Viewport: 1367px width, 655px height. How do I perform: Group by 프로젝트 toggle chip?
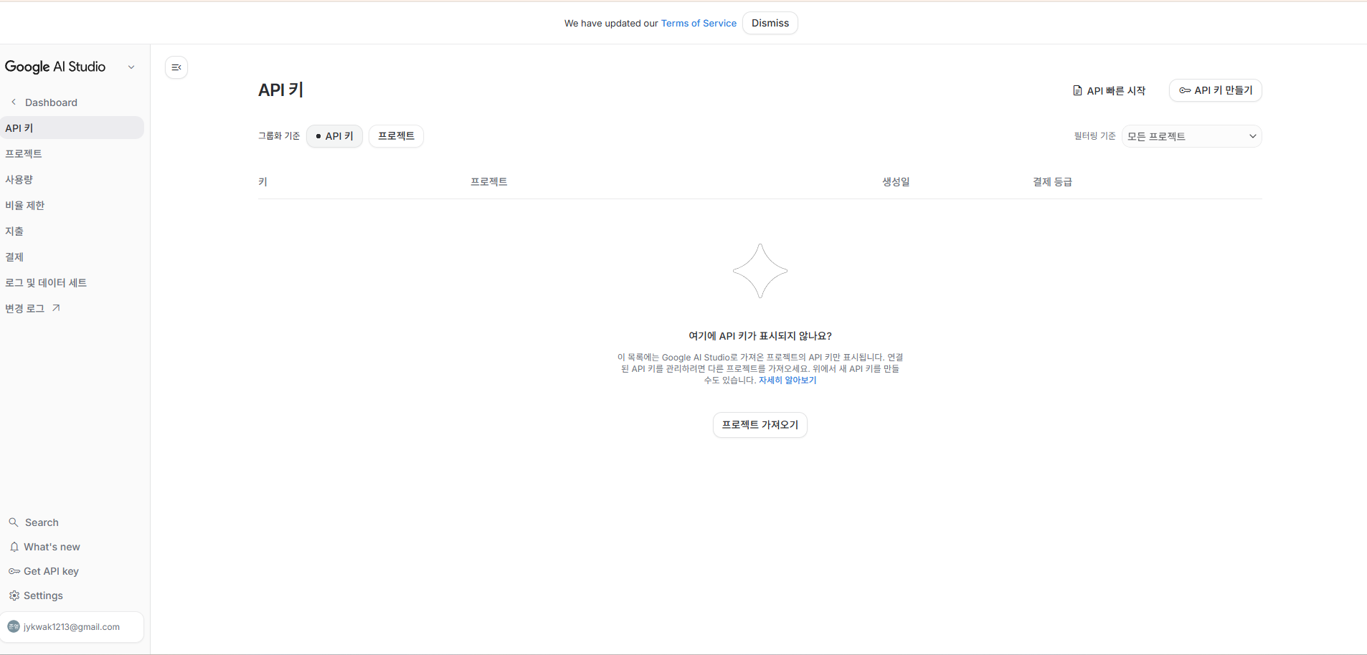point(396,136)
